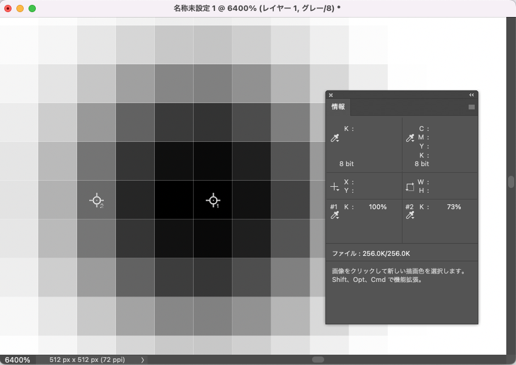Click the cursor coordinates crosshair icon
The width and height of the screenshot is (516, 365).
point(334,185)
